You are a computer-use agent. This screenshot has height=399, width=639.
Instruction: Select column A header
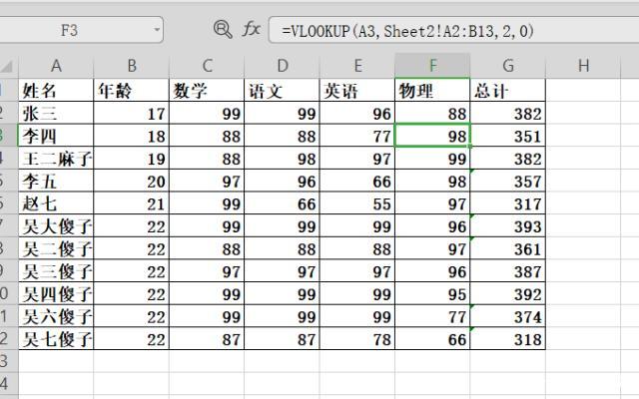56,66
